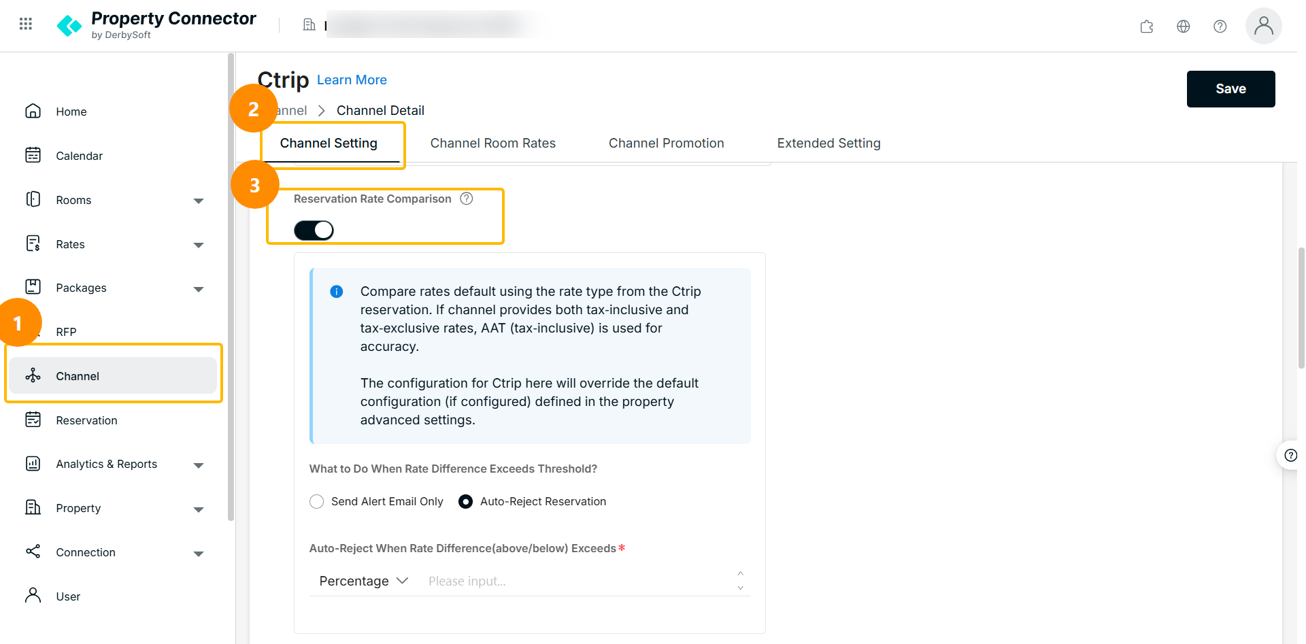Click the Packages sidebar icon
This screenshot has width=1306, height=644.
point(33,287)
